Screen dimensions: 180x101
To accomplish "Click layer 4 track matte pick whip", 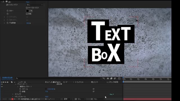I will pyautogui.click(x=76, y=99).
